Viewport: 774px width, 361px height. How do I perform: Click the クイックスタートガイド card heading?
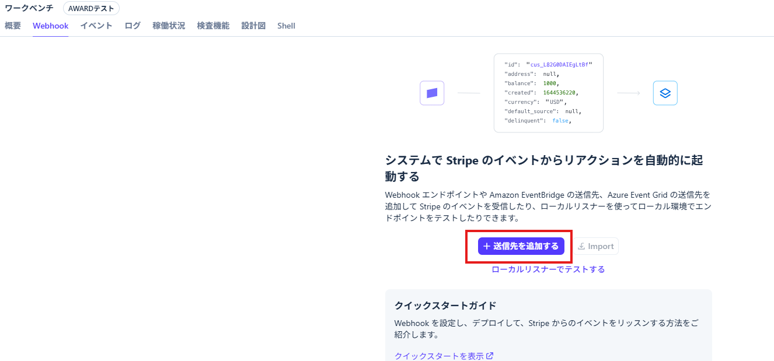445,305
